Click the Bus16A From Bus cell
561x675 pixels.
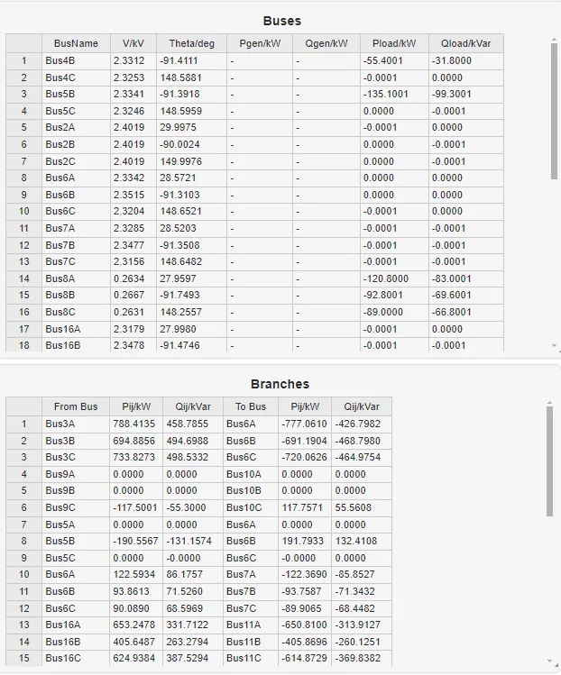pyautogui.click(x=76, y=625)
